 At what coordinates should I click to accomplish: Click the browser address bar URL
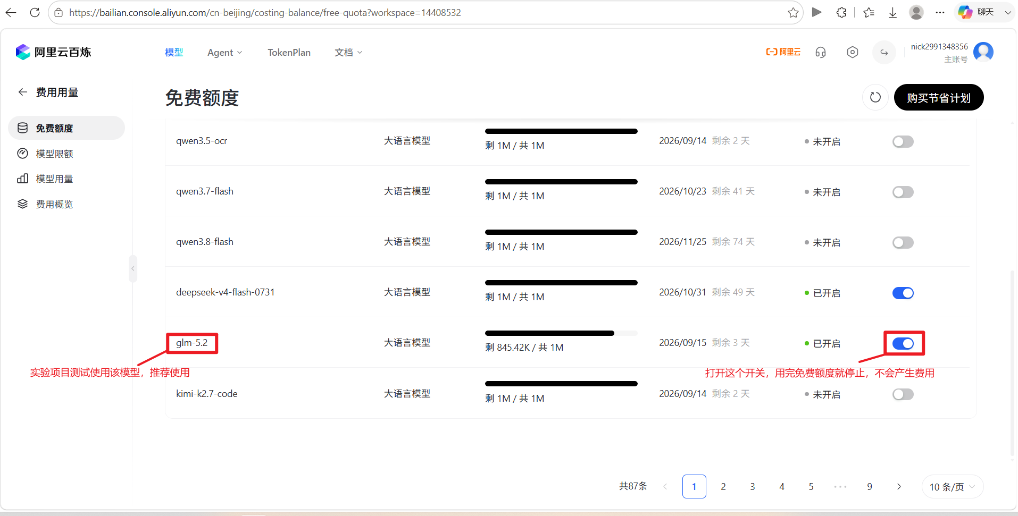pyautogui.click(x=265, y=12)
